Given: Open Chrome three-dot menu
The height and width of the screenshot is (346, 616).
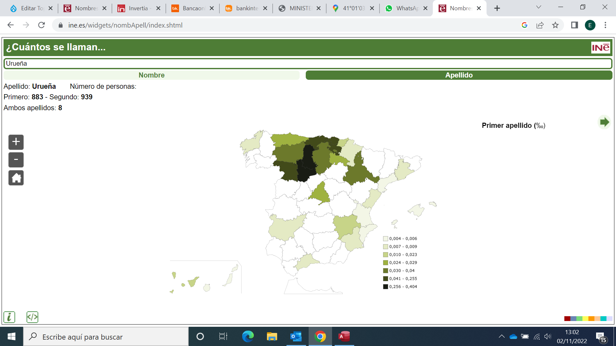Looking at the screenshot, I should [x=605, y=25].
